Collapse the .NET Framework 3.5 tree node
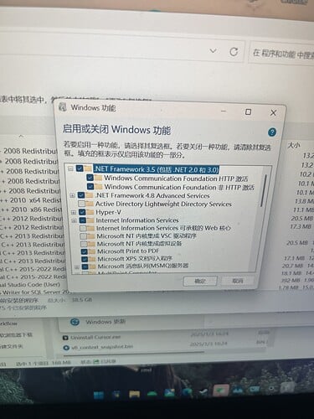The height and width of the screenshot is (419, 314). pos(70,168)
